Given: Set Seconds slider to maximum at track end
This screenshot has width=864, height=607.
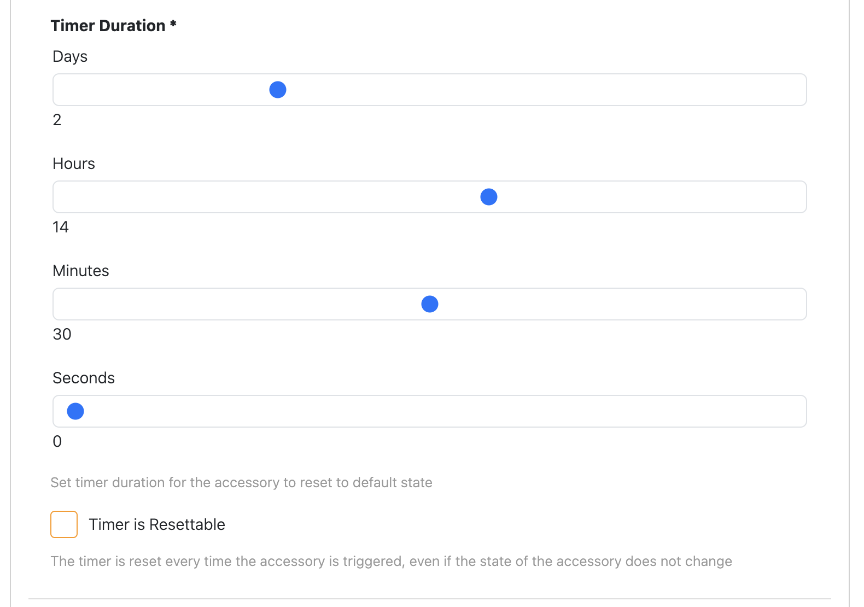Looking at the screenshot, I should pyautogui.click(x=794, y=411).
